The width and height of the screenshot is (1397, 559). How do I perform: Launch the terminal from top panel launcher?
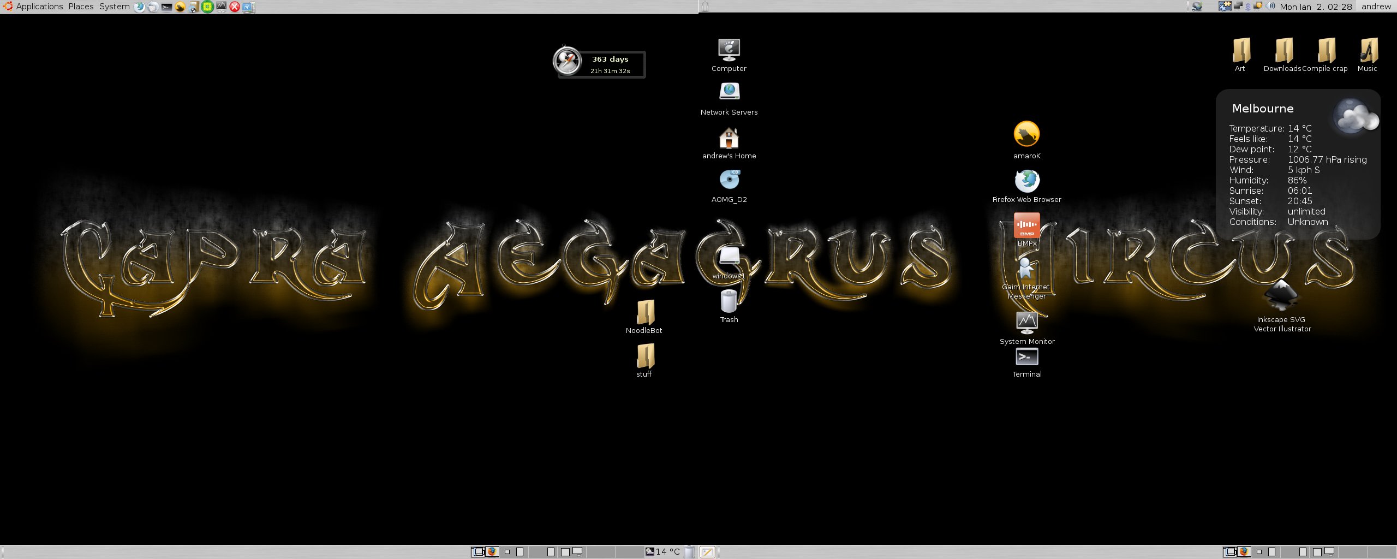(x=166, y=7)
